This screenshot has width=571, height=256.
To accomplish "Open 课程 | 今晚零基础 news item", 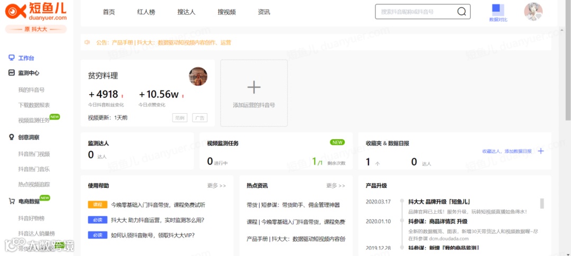I will [x=296, y=222].
